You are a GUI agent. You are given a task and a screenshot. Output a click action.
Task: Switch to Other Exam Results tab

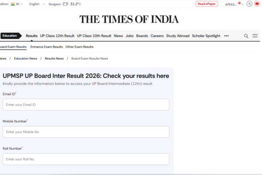pos(79,47)
